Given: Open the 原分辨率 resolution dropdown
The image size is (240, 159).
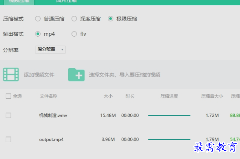Looking at the screenshot, I should click(x=50, y=50).
